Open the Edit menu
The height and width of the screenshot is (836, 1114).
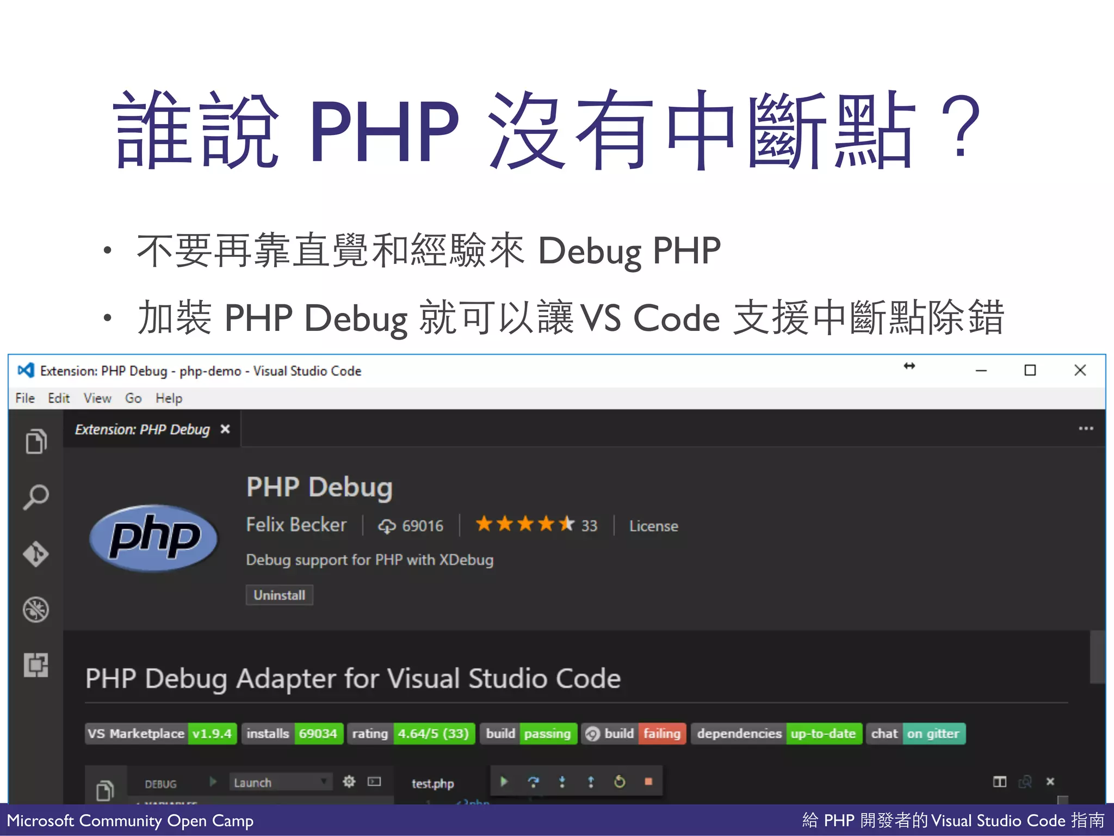coord(59,398)
